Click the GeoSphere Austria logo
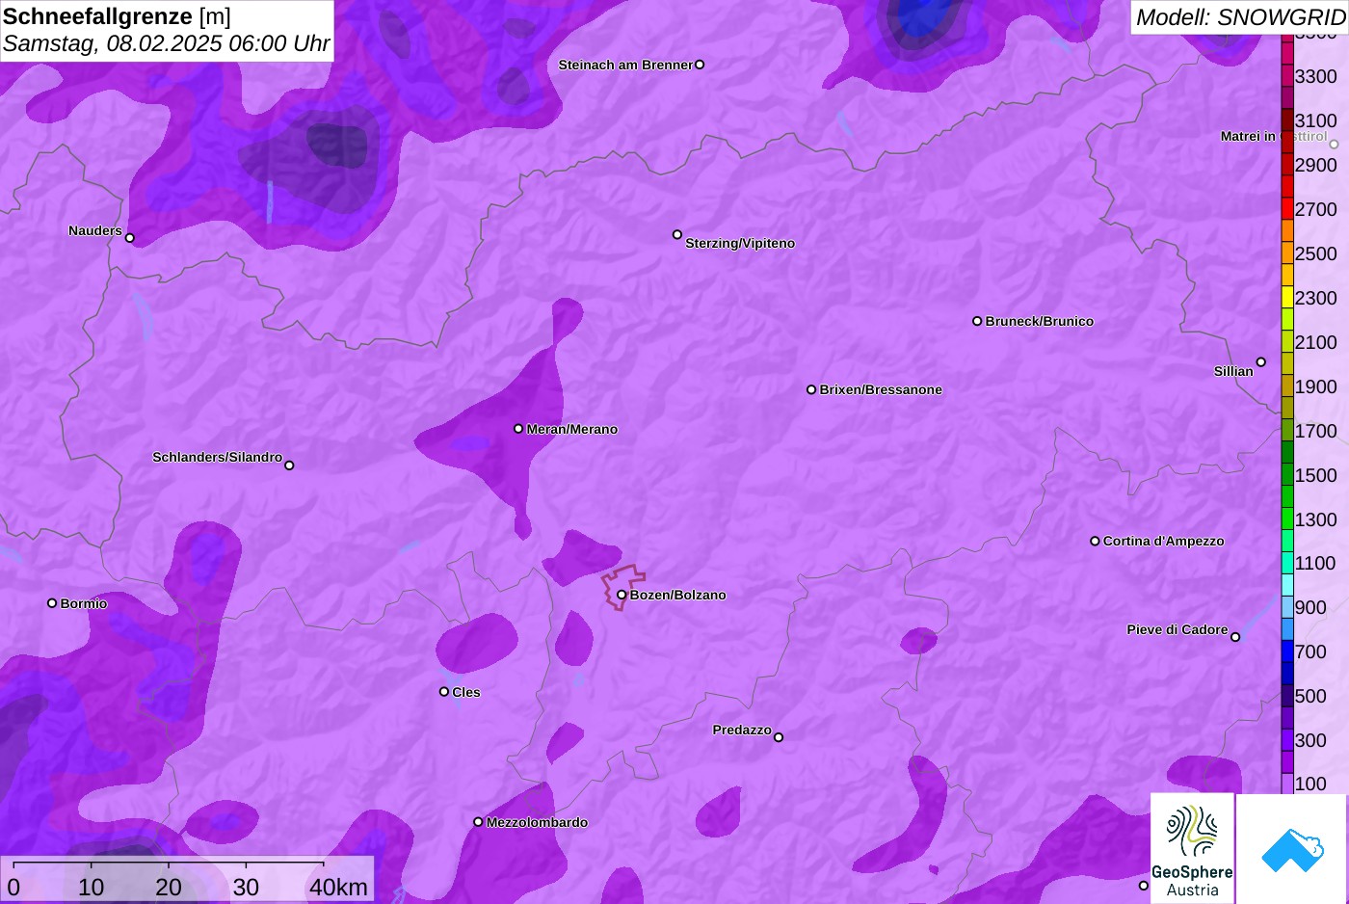This screenshot has width=1349, height=904. (1192, 849)
